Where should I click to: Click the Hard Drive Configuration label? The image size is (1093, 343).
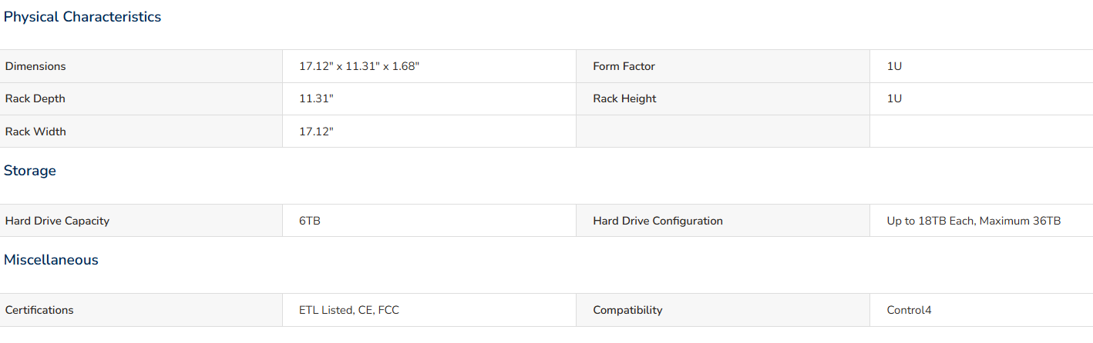pos(657,221)
